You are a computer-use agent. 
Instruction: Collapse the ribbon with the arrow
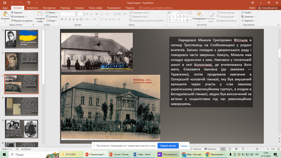pos(278,25)
